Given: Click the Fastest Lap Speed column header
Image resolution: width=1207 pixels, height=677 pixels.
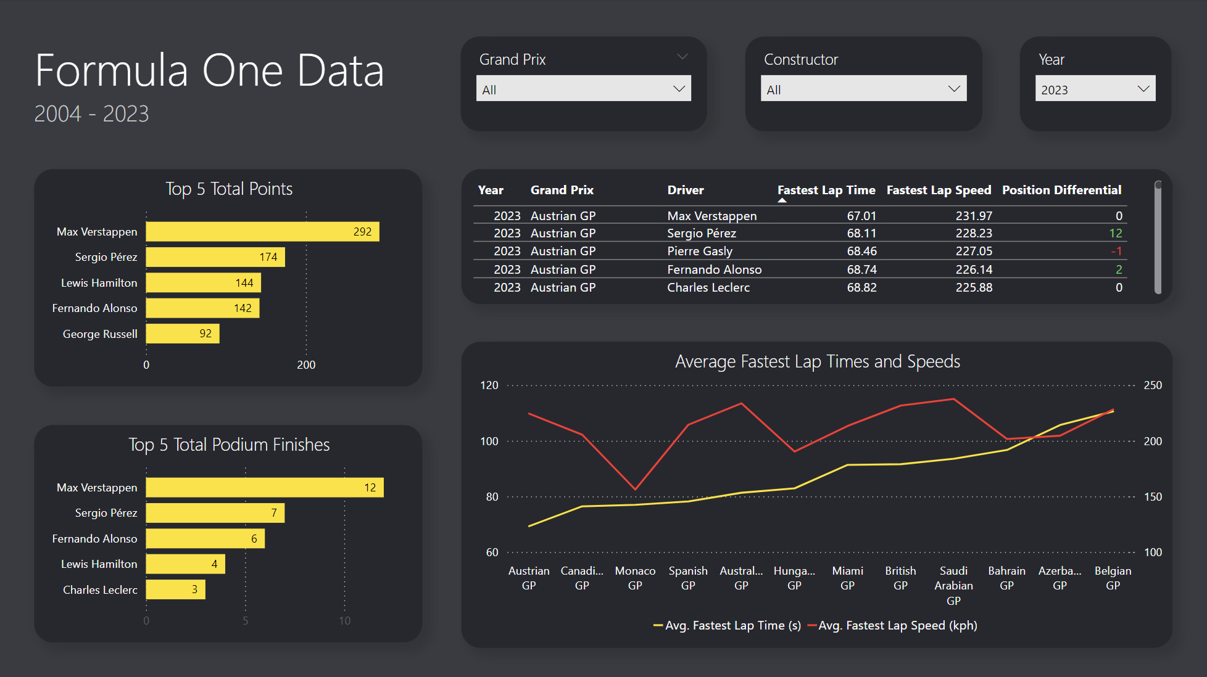Looking at the screenshot, I should click(938, 190).
